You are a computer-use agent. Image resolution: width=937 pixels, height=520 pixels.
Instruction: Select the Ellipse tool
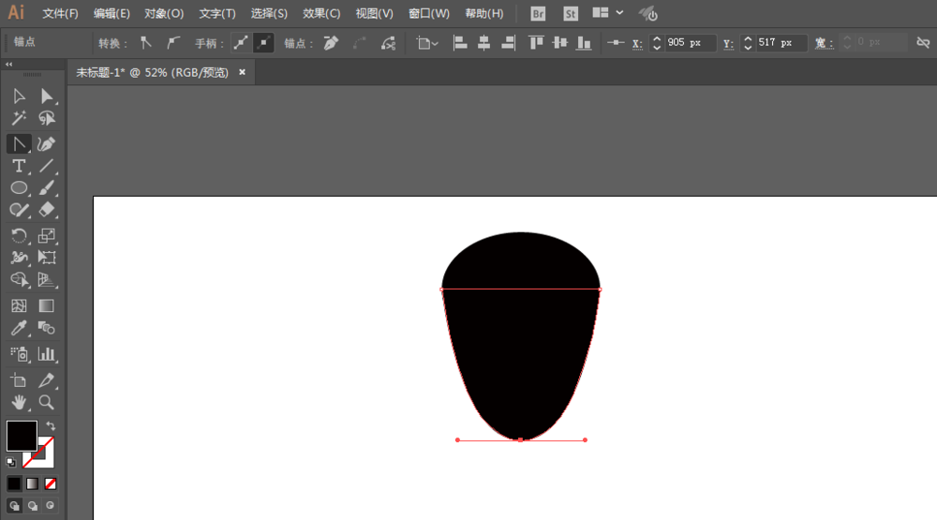tap(19, 187)
